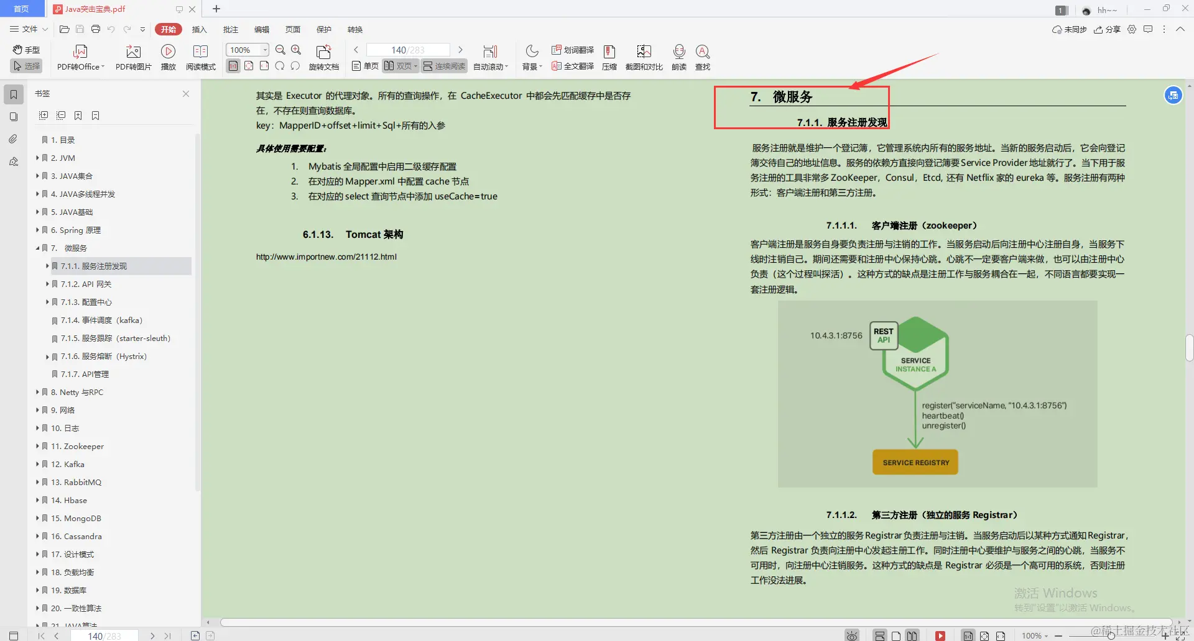This screenshot has height=641, width=1194.
Task: Open 截图和对比 screenshot and compare tool
Action: tap(644, 57)
